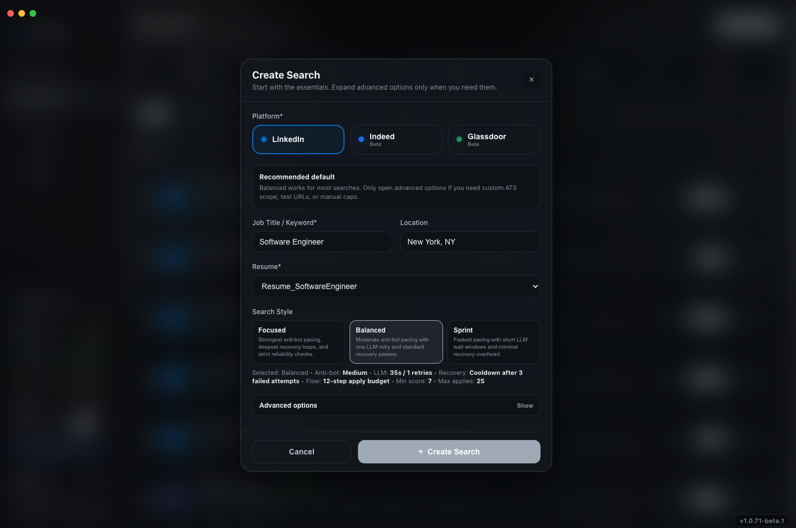Open the Resume_SoftwareEngineer dropdown
This screenshot has height=528, width=796.
[x=396, y=286]
